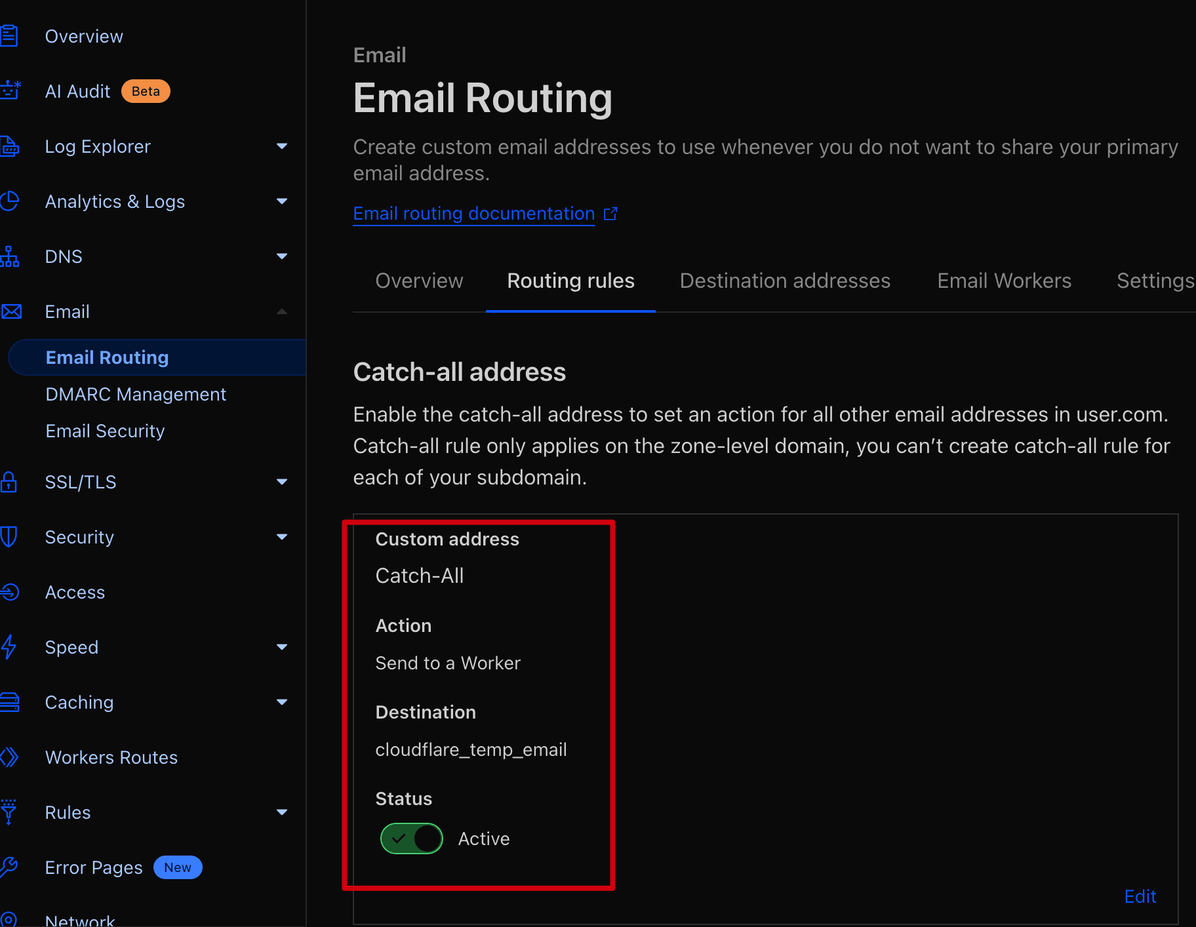Select the Speed lightning bolt icon
The width and height of the screenshot is (1196, 927).
coord(10,647)
